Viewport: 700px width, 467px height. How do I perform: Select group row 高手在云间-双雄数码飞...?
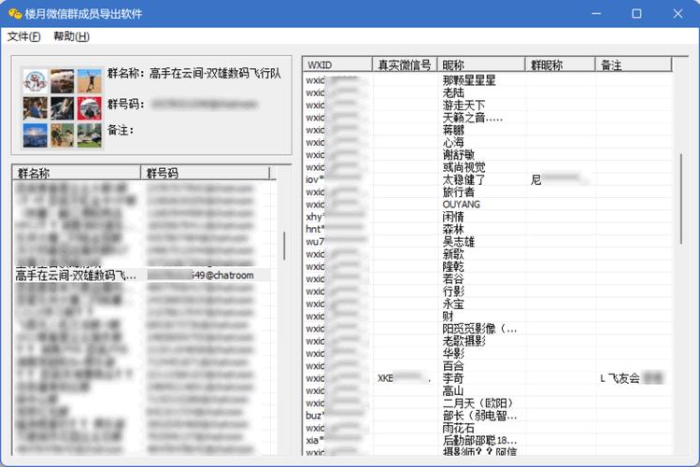click(142, 276)
